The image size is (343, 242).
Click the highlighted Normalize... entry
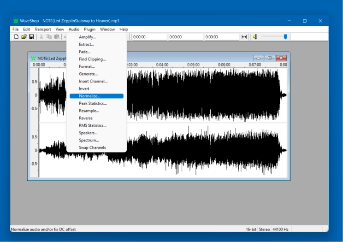click(x=96, y=96)
